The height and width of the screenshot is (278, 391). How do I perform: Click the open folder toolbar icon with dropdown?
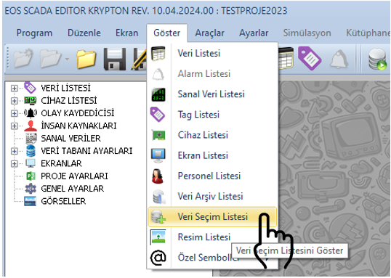click(50, 59)
